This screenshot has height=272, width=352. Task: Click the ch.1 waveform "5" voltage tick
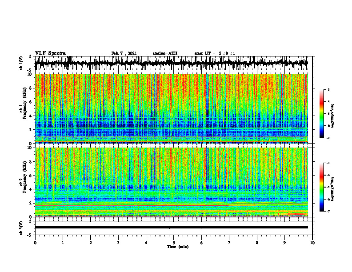pos(30,56)
